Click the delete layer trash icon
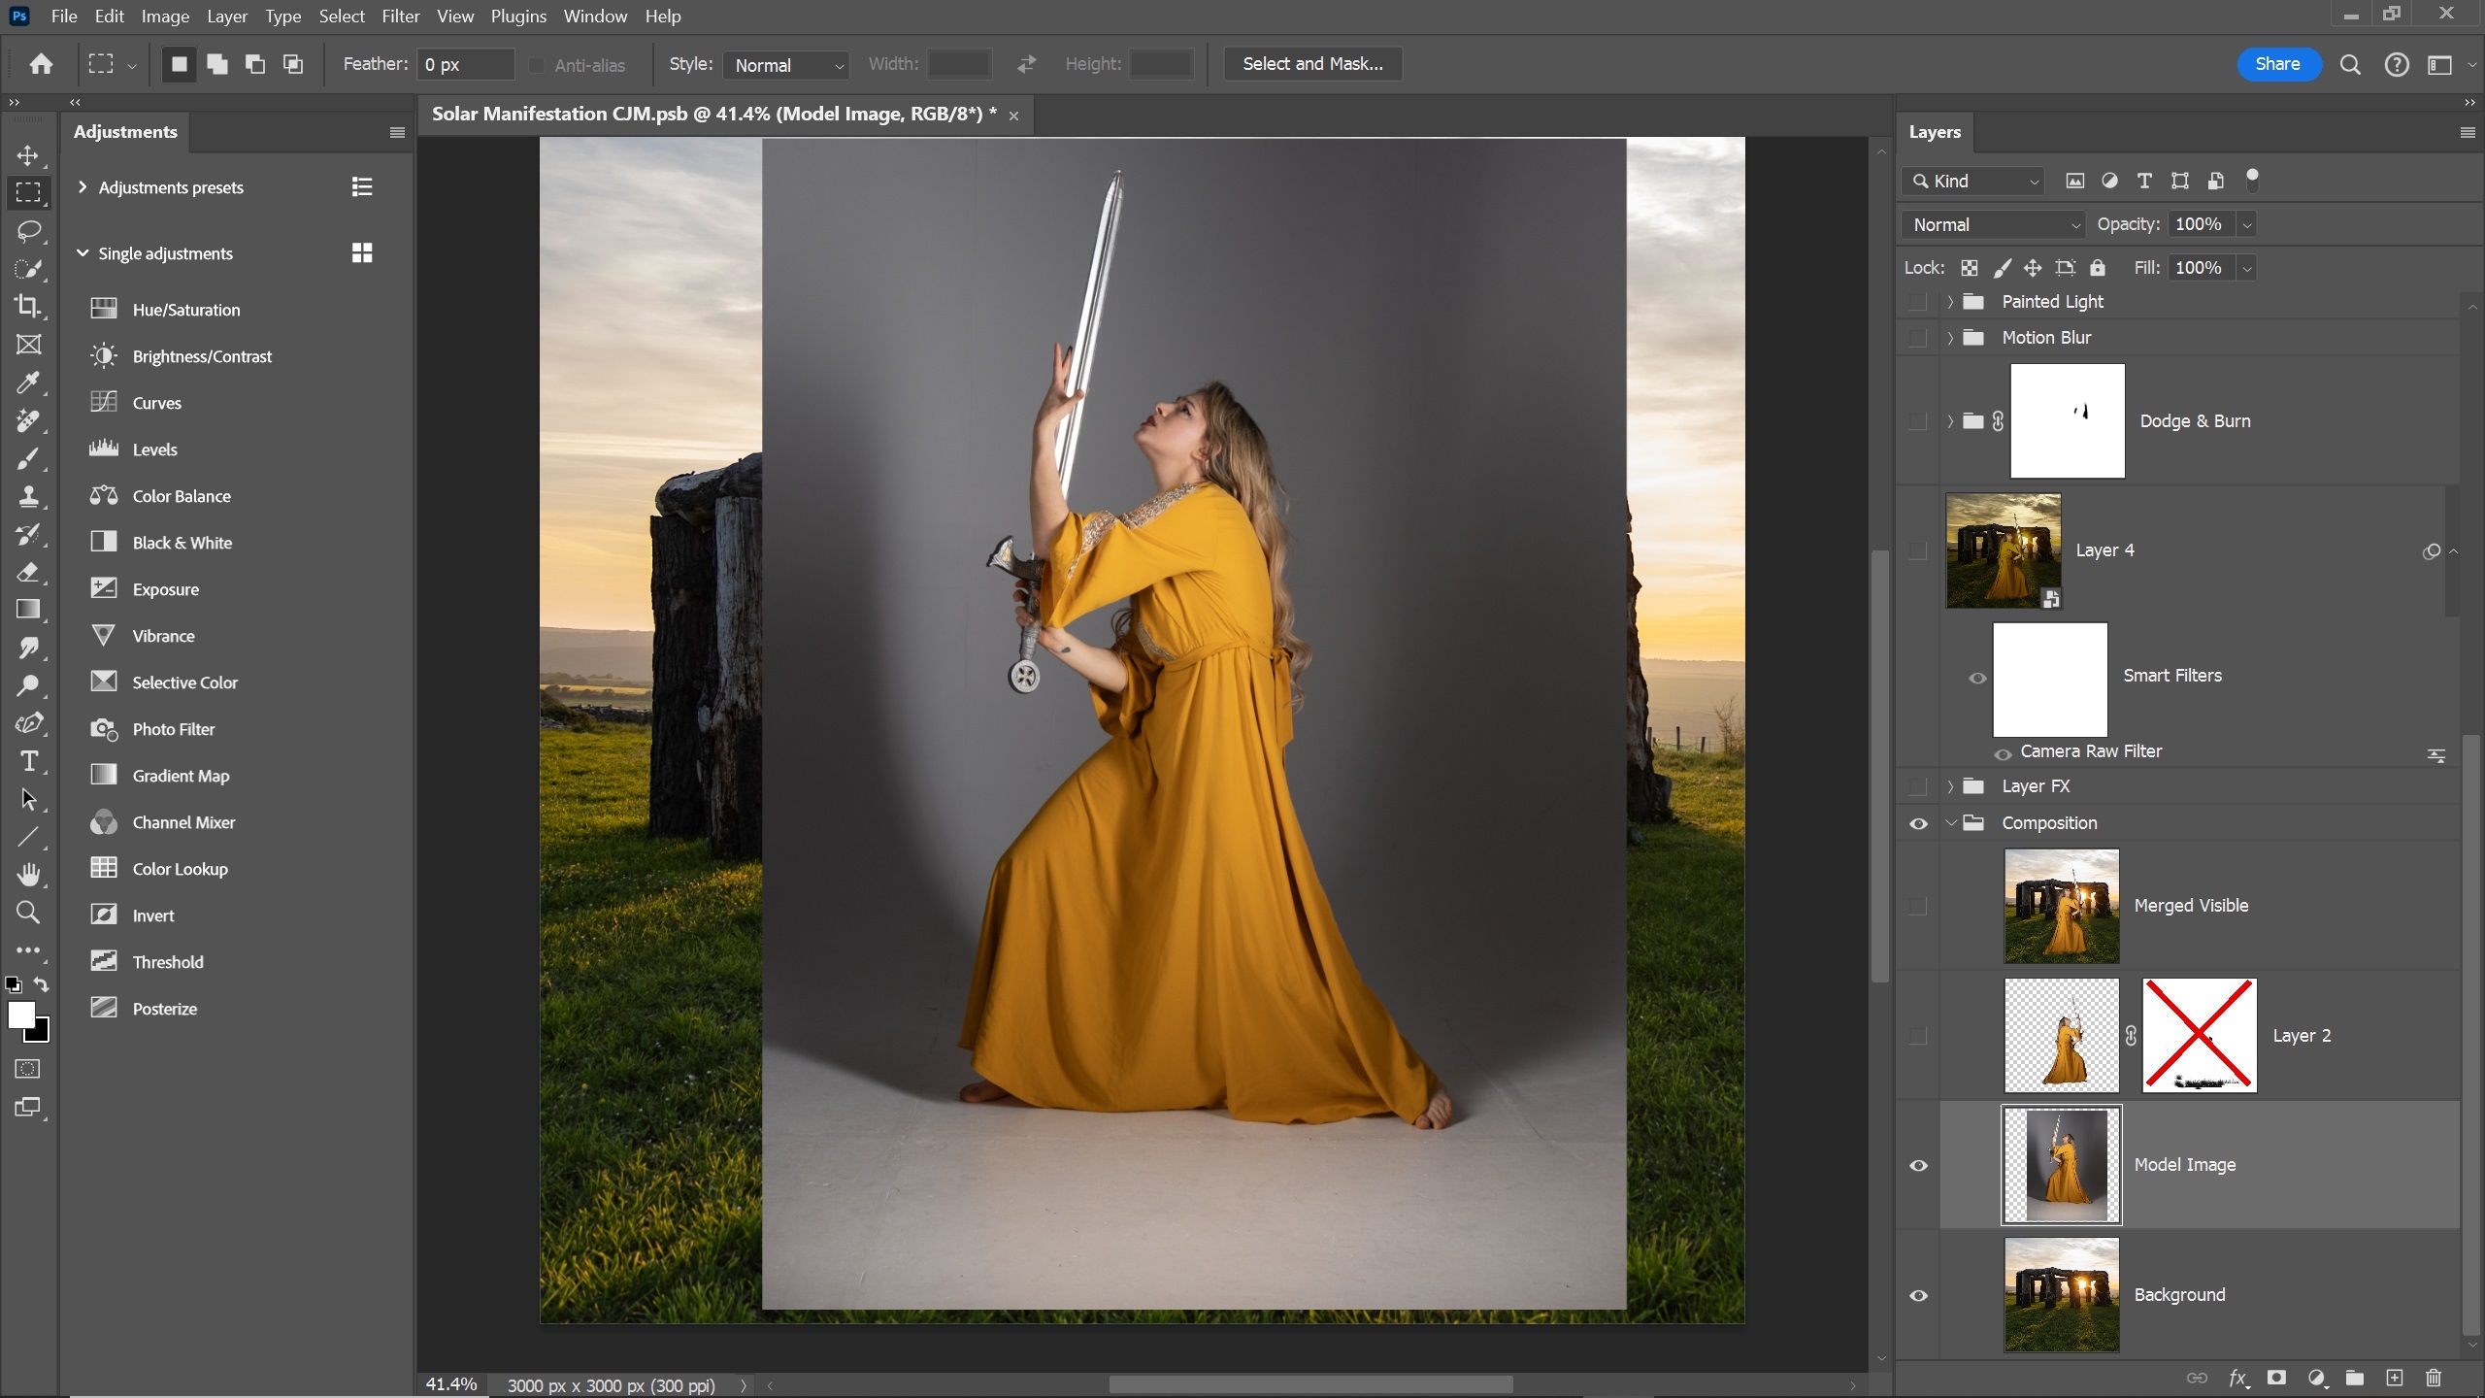 (x=2433, y=1378)
